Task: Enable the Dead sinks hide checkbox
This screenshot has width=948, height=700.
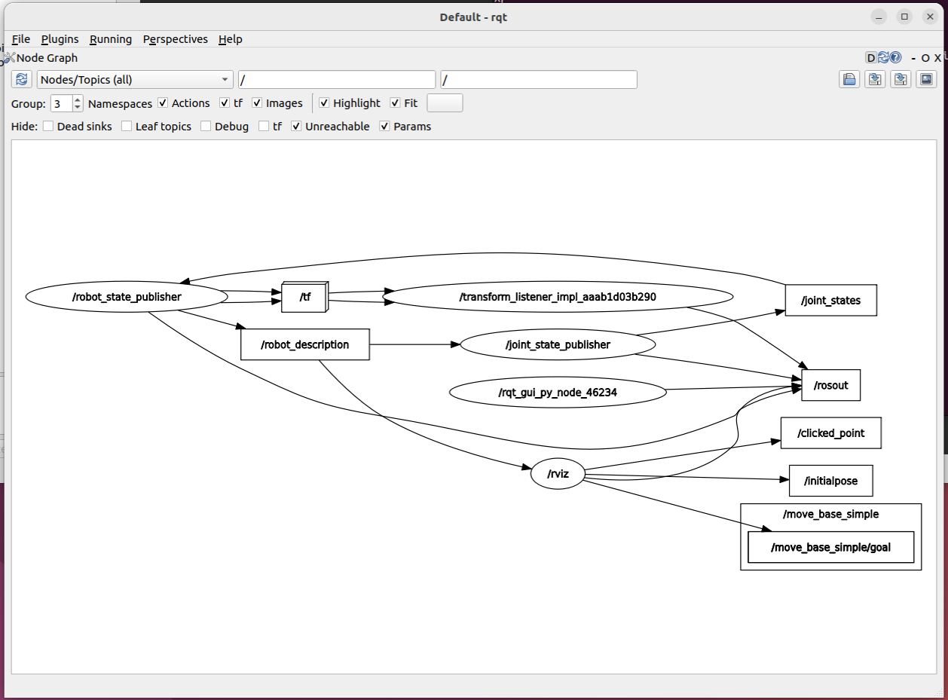Action: point(48,127)
